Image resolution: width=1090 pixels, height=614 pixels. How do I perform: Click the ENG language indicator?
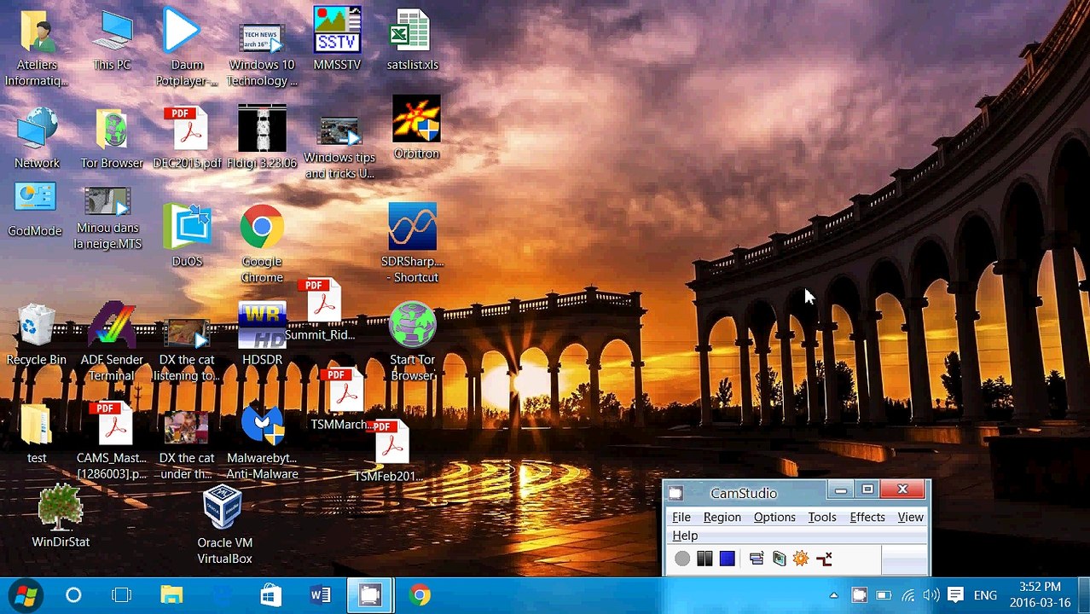tap(985, 595)
